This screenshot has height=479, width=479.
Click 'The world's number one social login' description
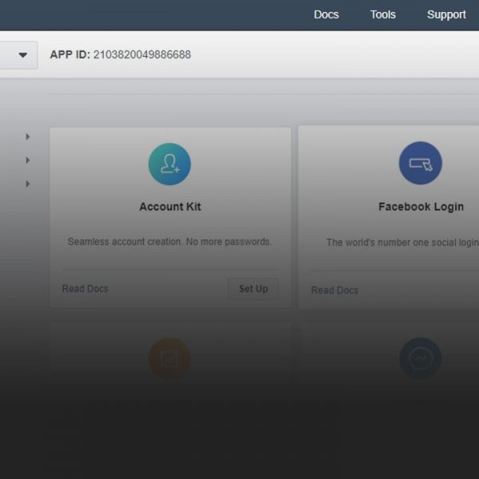pyautogui.click(x=402, y=243)
